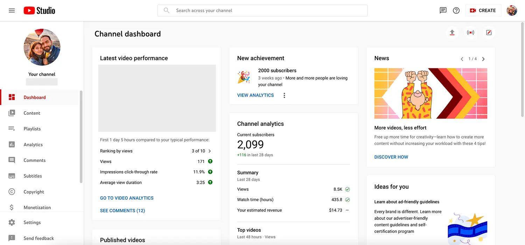The image size is (525, 245).
Task: Select the create post pencil icon
Action: pos(489,32)
